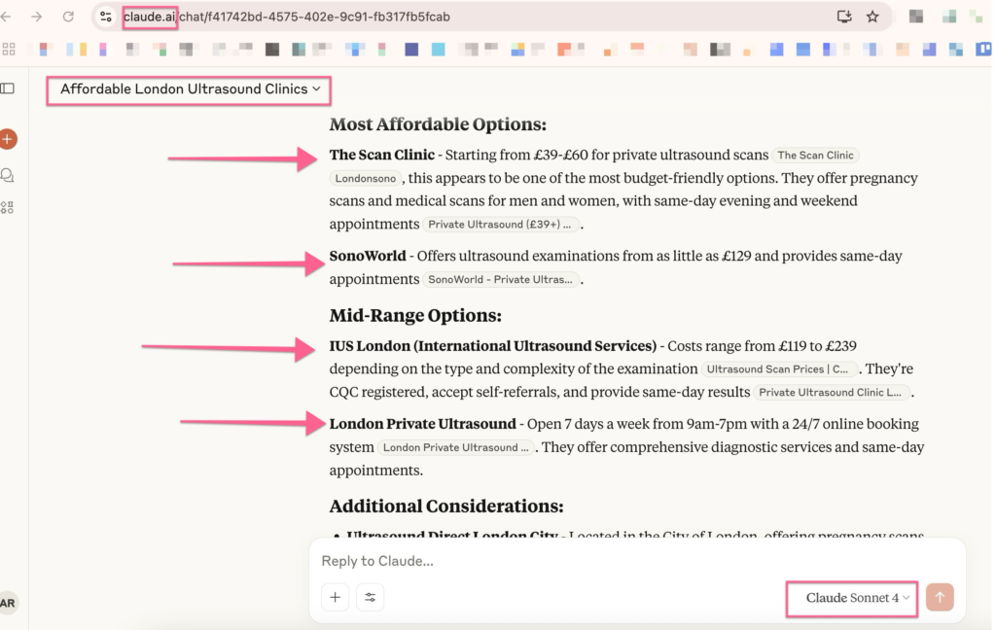Image resolution: width=996 pixels, height=630 pixels.
Task: Open The Scan Clinic citation chip
Action: (x=816, y=155)
